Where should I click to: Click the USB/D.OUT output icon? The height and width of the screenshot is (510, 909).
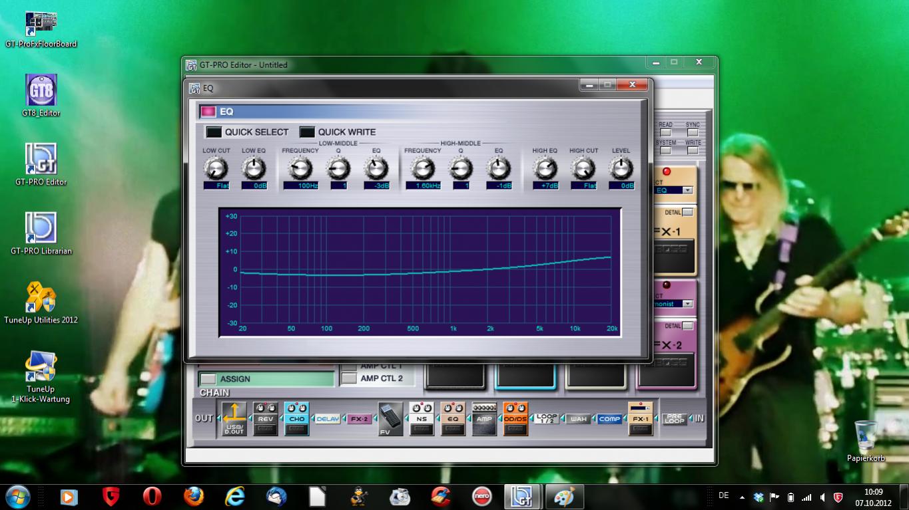(x=234, y=419)
